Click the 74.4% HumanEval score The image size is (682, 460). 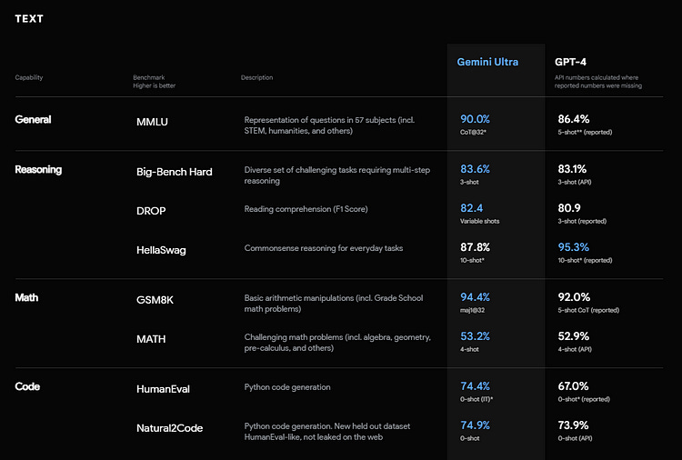(x=475, y=386)
